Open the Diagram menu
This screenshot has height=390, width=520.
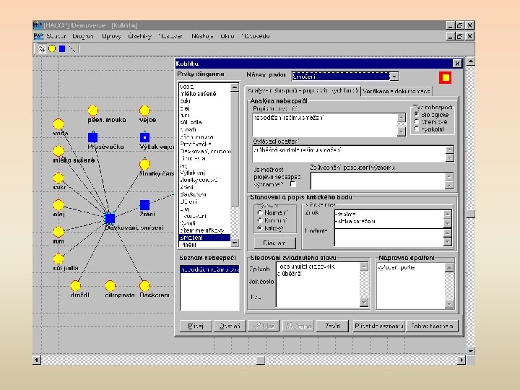(83, 36)
